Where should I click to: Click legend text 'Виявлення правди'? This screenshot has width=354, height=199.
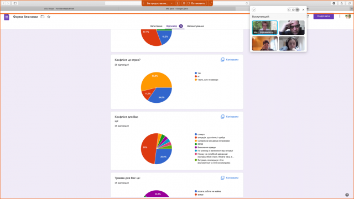(x=206, y=148)
